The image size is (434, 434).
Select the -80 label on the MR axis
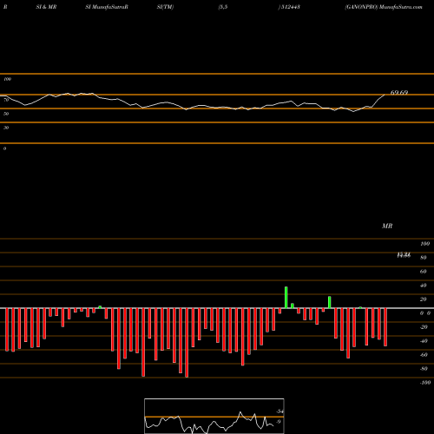[x=424, y=369]
